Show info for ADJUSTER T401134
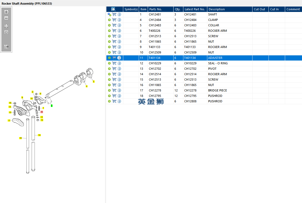Image resolution: width=302 pixels, height=203 pixels. [119, 58]
